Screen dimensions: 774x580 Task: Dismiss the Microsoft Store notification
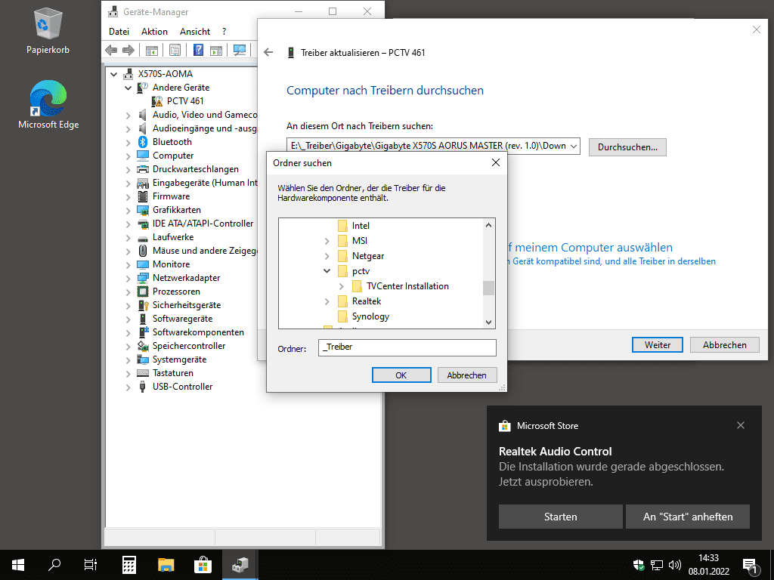click(x=741, y=425)
